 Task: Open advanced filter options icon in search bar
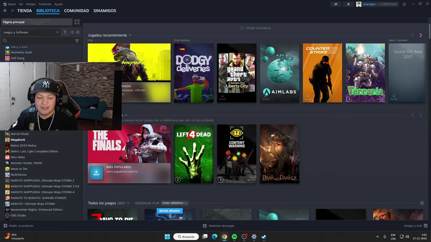[x=77, y=41]
